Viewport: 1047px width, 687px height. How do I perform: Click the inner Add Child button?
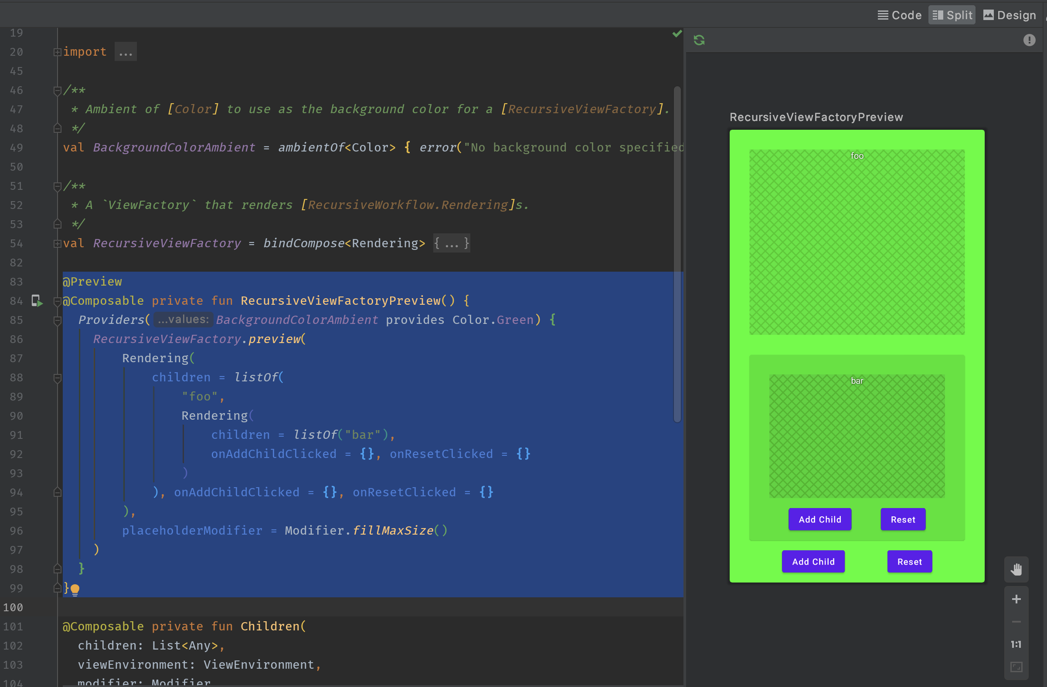coord(819,520)
